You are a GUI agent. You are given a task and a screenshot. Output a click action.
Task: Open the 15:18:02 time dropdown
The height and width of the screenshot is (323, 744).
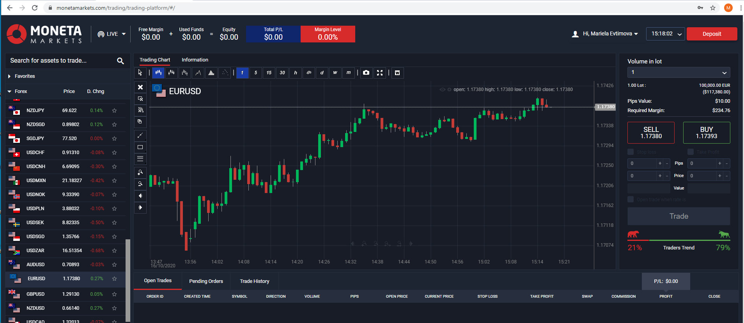click(666, 34)
